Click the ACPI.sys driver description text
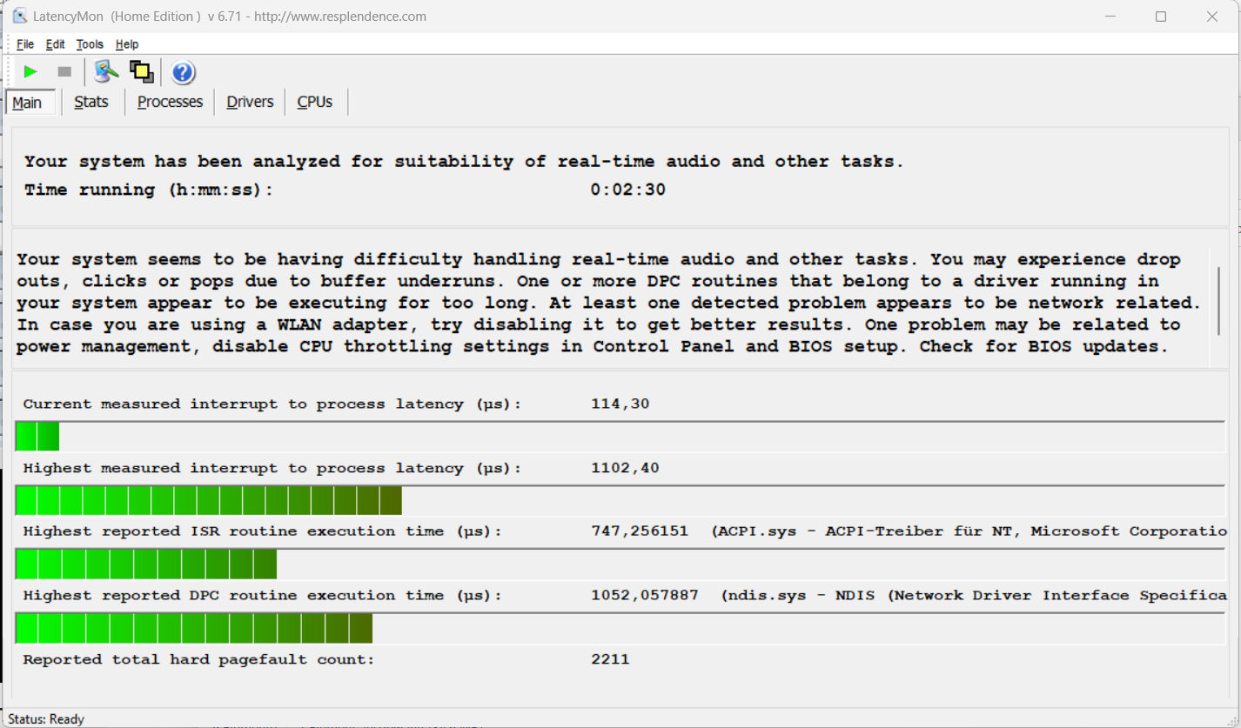 tap(969, 531)
